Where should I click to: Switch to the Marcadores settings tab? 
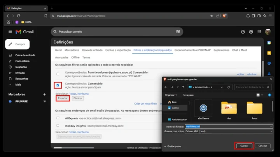pyautogui.click(x=72, y=50)
